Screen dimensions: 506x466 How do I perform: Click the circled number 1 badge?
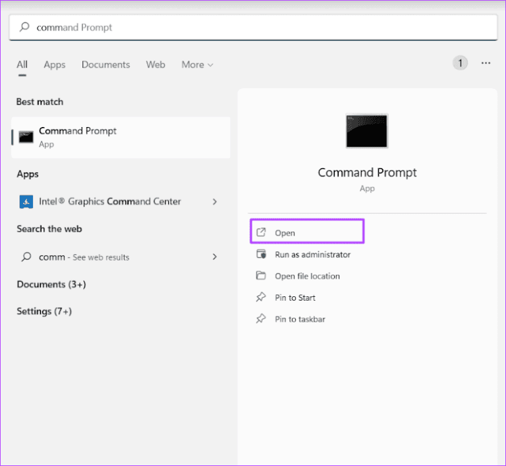point(460,63)
